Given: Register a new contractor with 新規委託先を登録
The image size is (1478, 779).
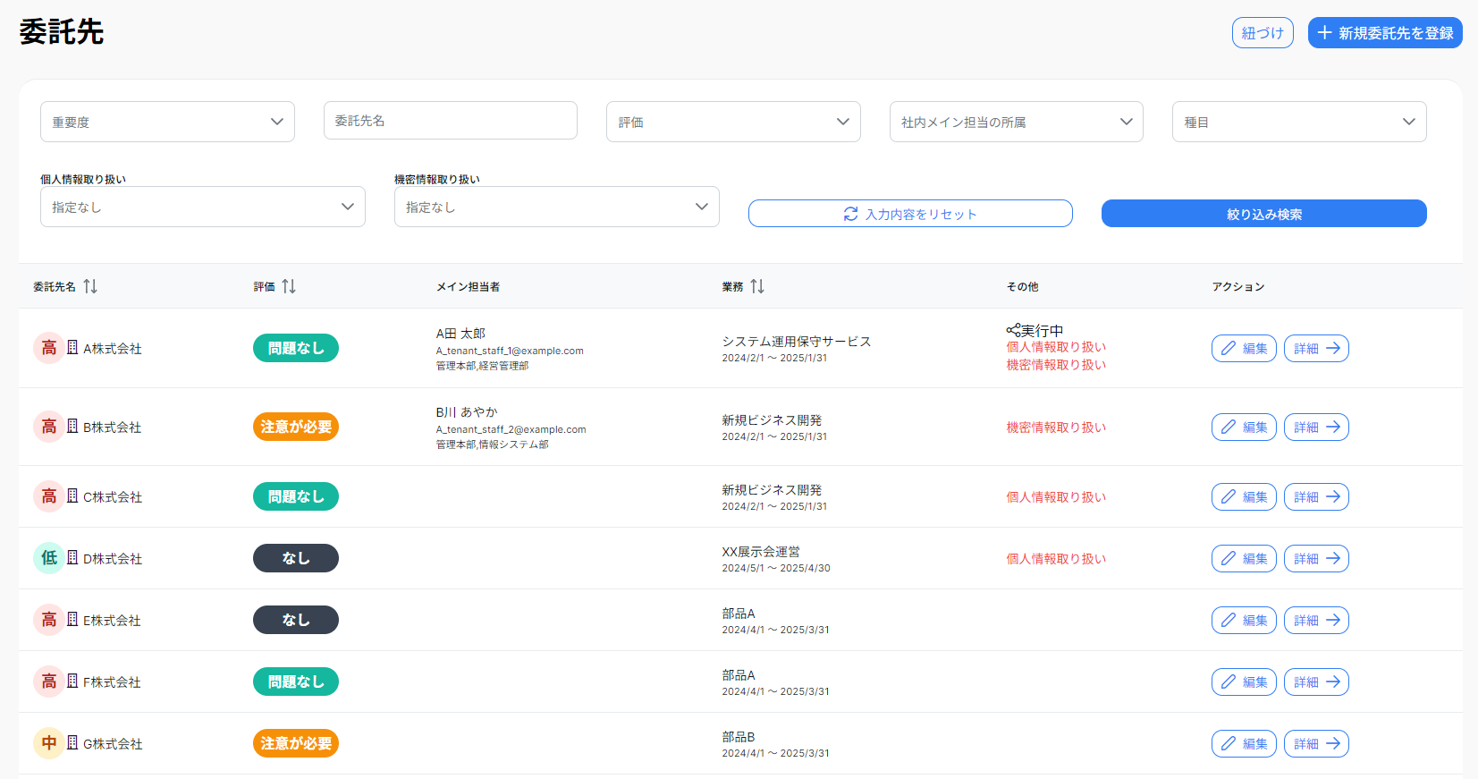Looking at the screenshot, I should [1385, 33].
